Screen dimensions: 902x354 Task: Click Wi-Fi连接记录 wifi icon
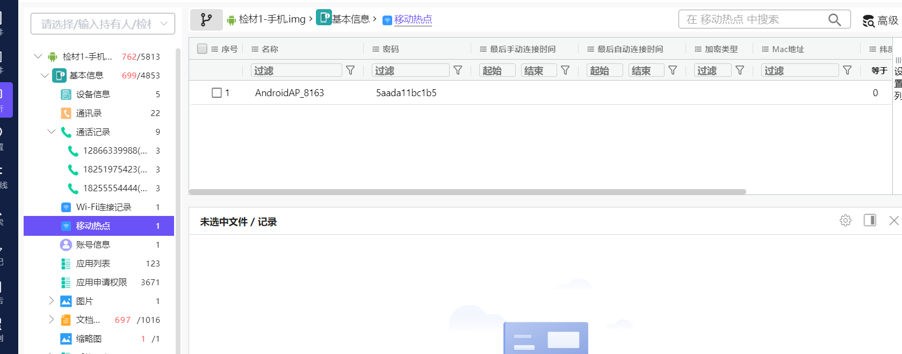click(66, 207)
